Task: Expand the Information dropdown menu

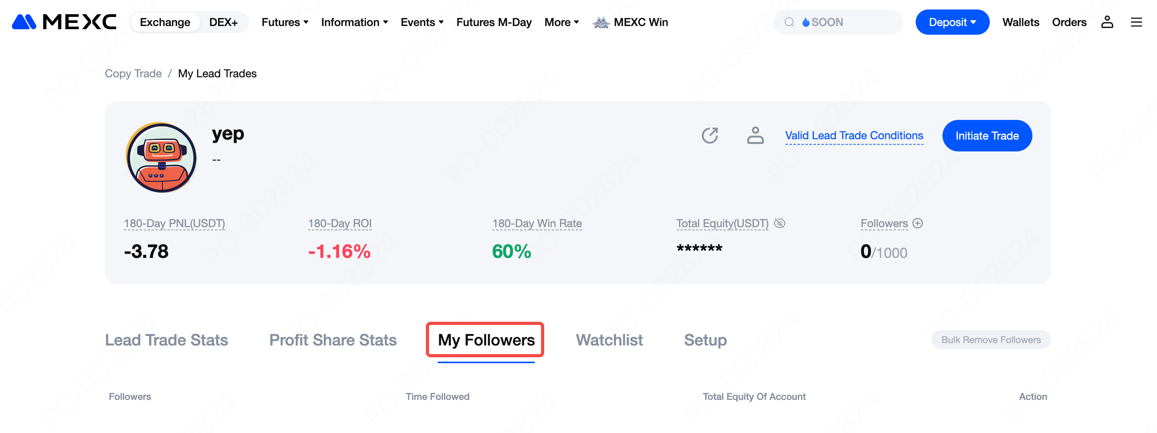Action: pyautogui.click(x=354, y=22)
